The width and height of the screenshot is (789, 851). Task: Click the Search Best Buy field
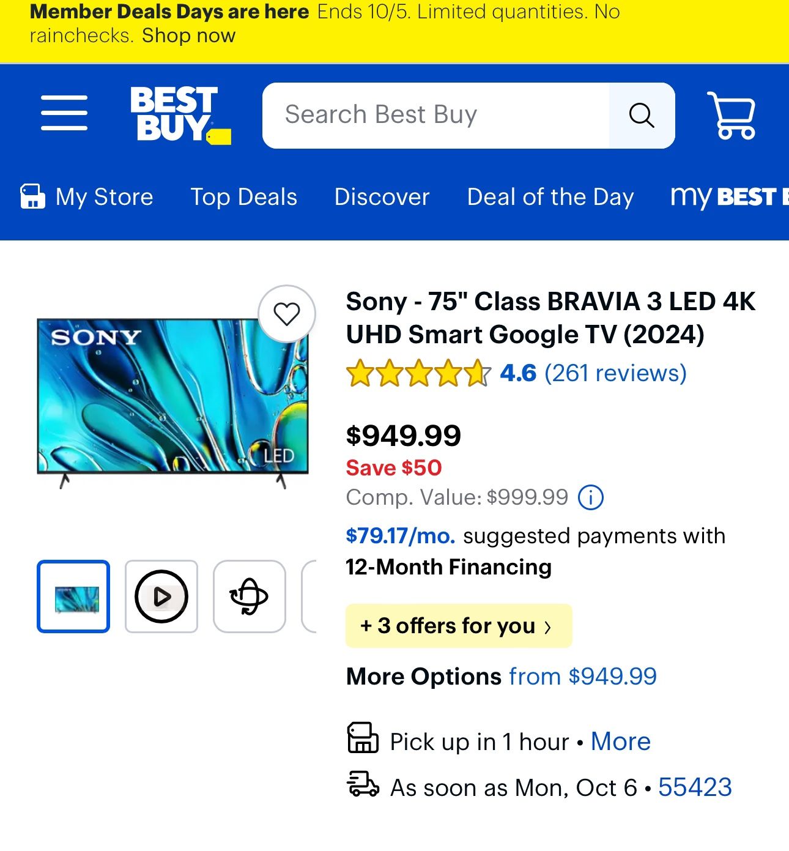coord(435,115)
